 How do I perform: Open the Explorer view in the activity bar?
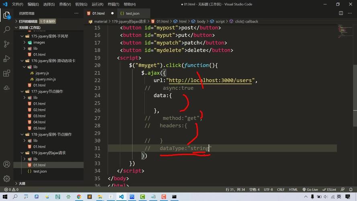coord(6,16)
